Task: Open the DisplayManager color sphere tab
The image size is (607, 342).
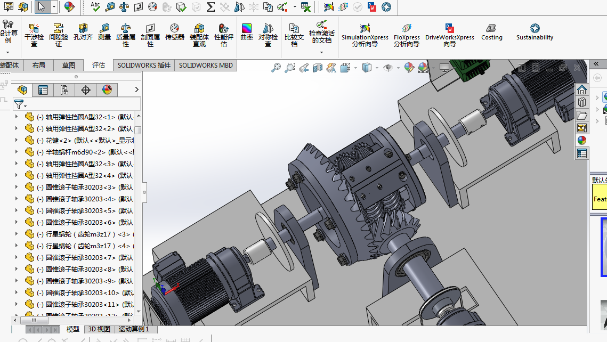Action: 107,90
